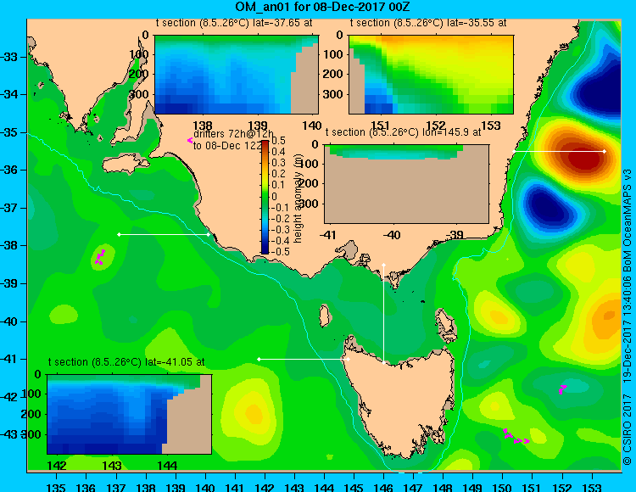Click latitude label -33 on left axis

pos(9,57)
